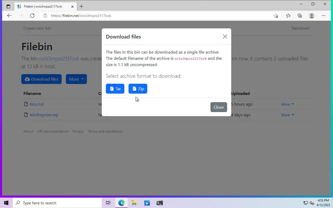The image size is (333, 208).
Task: Go back with the browser back arrow
Action: [x=9, y=16]
